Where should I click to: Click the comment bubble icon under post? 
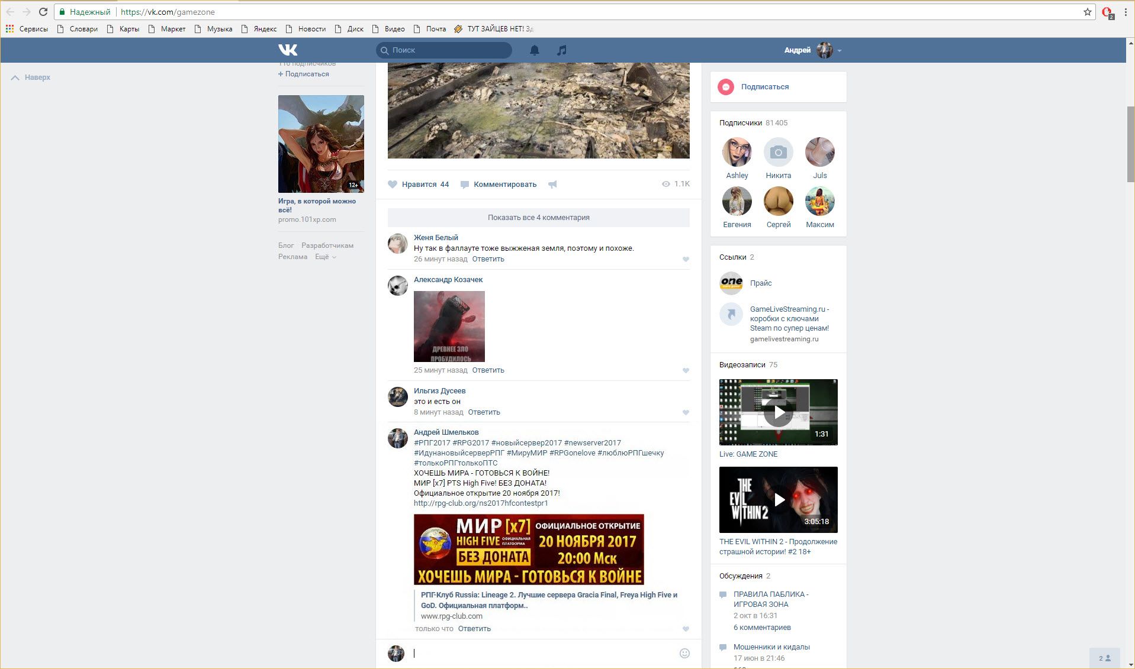tap(465, 185)
